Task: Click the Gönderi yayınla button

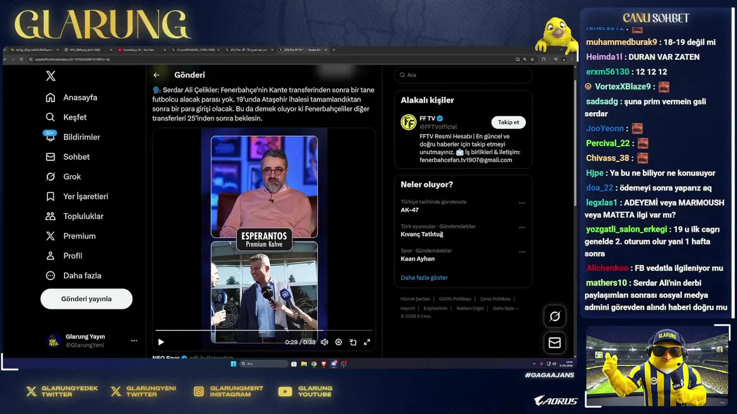Action: point(86,299)
